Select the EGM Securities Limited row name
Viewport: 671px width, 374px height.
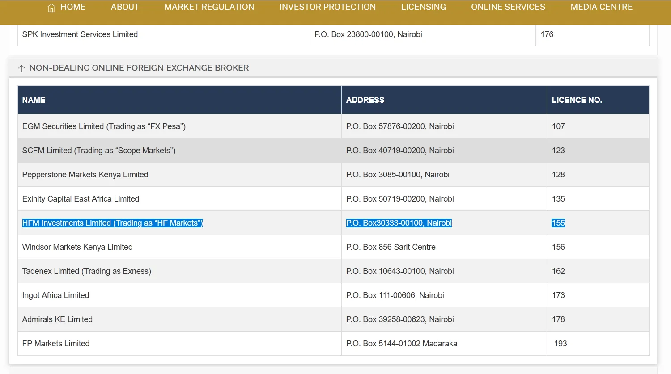(104, 126)
